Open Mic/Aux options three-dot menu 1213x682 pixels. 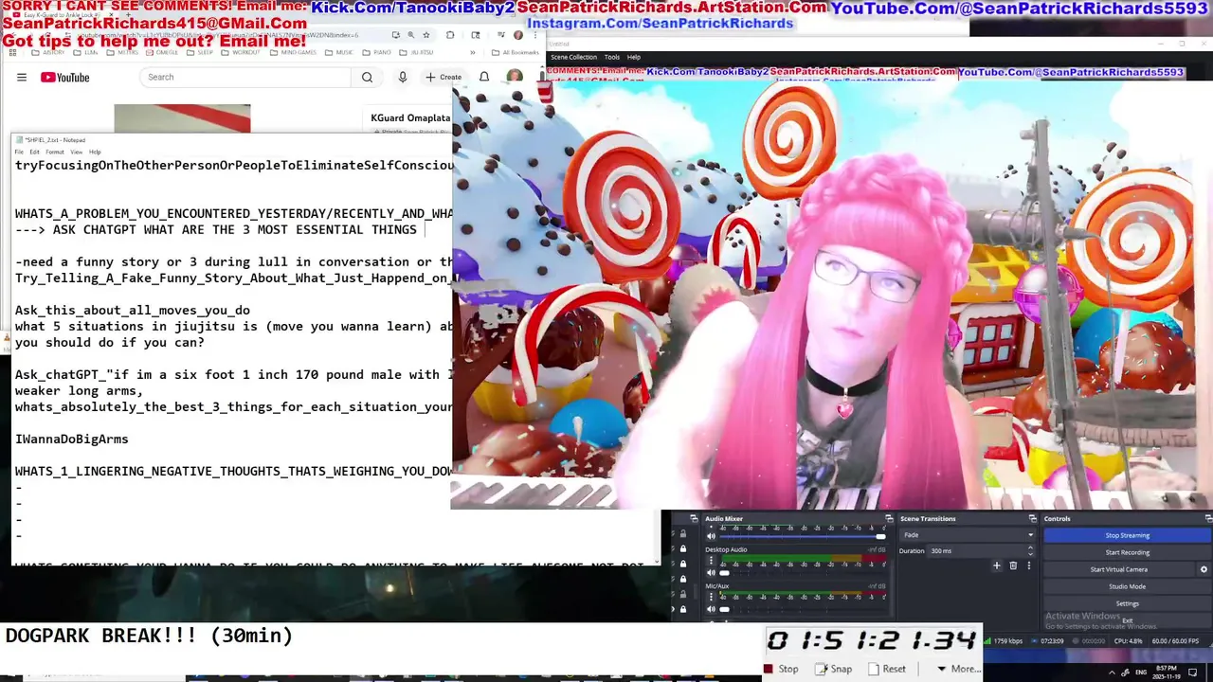tap(711, 597)
